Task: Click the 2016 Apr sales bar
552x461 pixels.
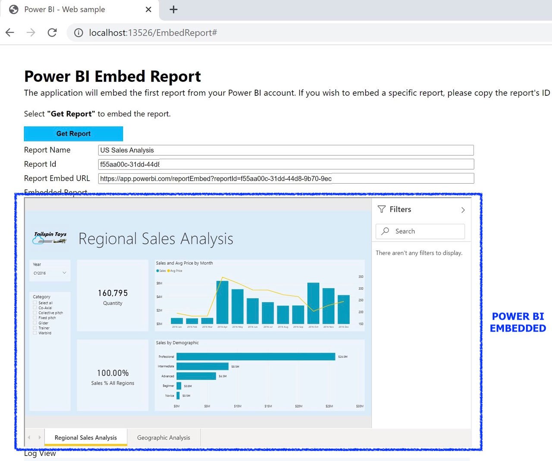Action: (x=223, y=302)
